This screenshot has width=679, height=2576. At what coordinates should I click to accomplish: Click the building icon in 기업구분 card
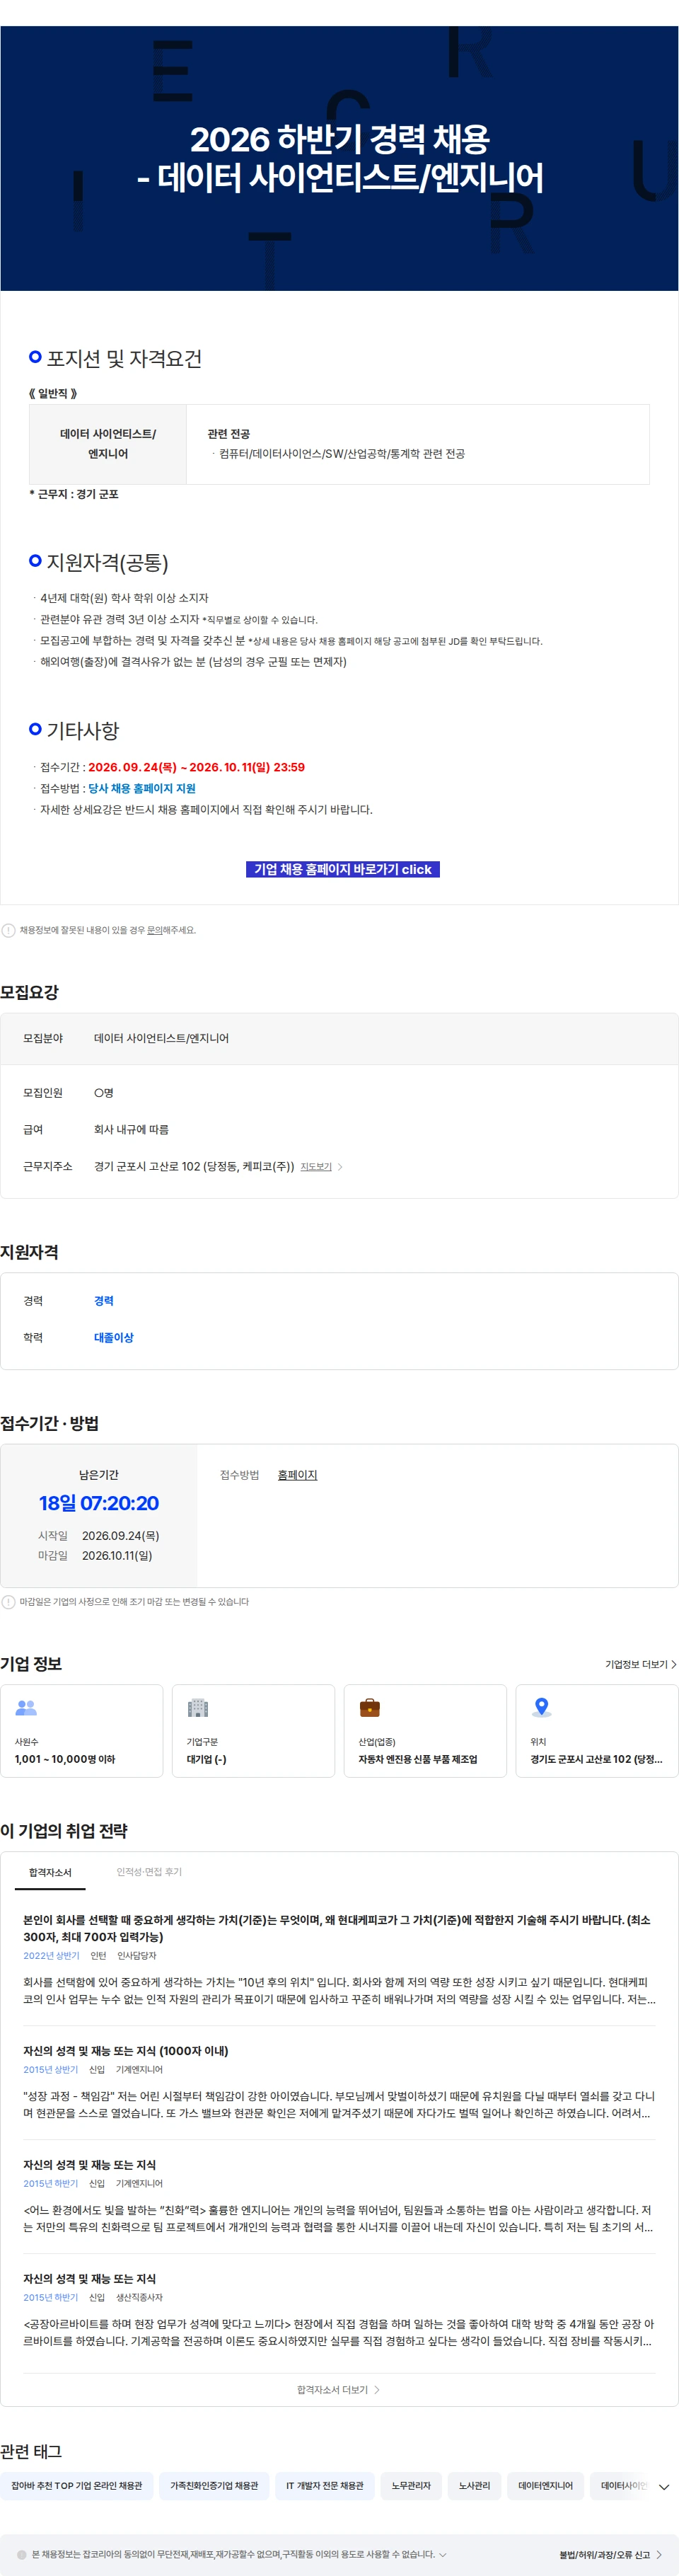(198, 1707)
